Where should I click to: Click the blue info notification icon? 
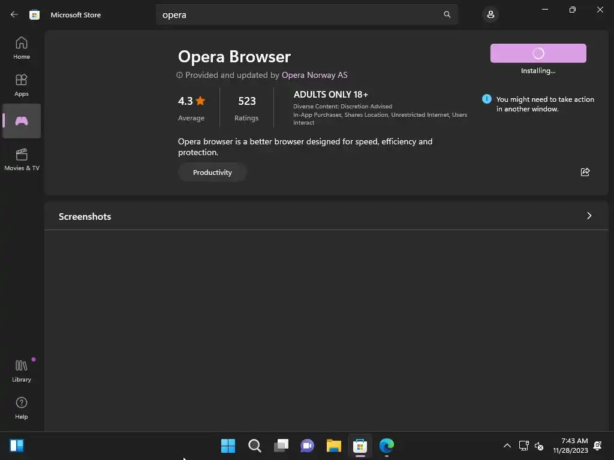[486, 99]
